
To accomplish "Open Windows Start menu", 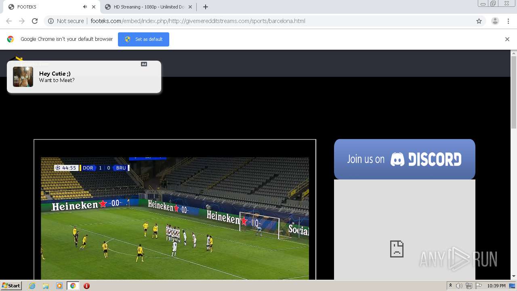I will click(x=11, y=286).
